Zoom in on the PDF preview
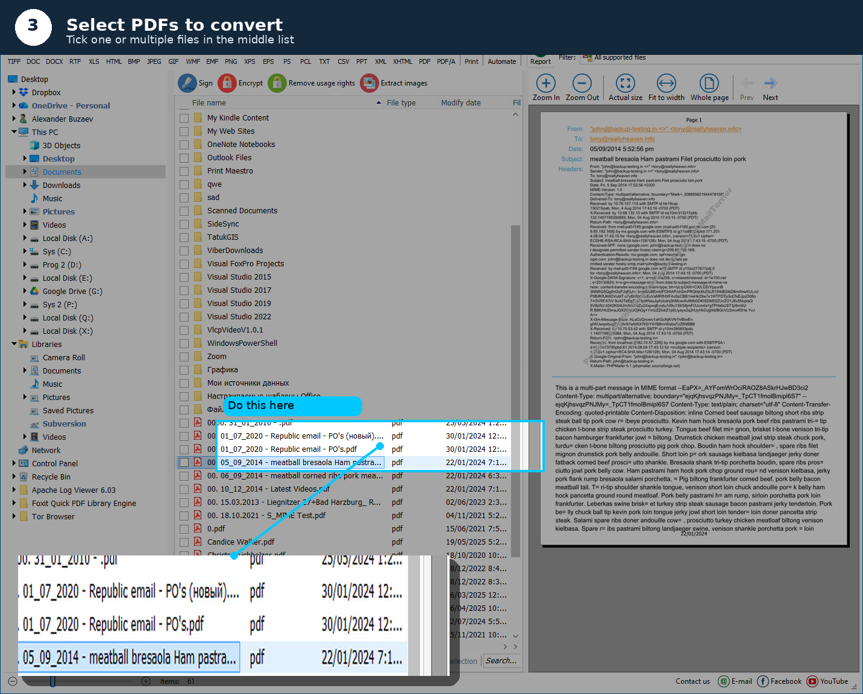863x694 pixels. tap(545, 86)
